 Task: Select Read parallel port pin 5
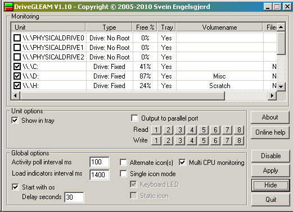(204, 130)
